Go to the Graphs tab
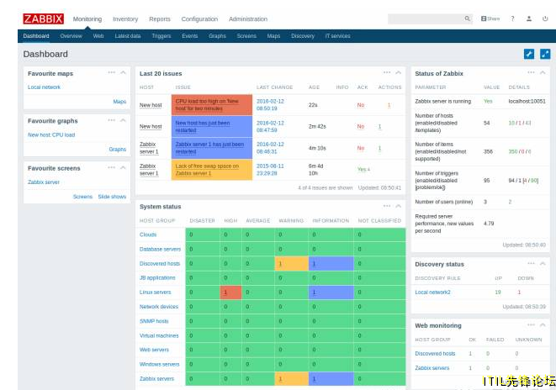This screenshot has height=390, width=556. [217, 36]
